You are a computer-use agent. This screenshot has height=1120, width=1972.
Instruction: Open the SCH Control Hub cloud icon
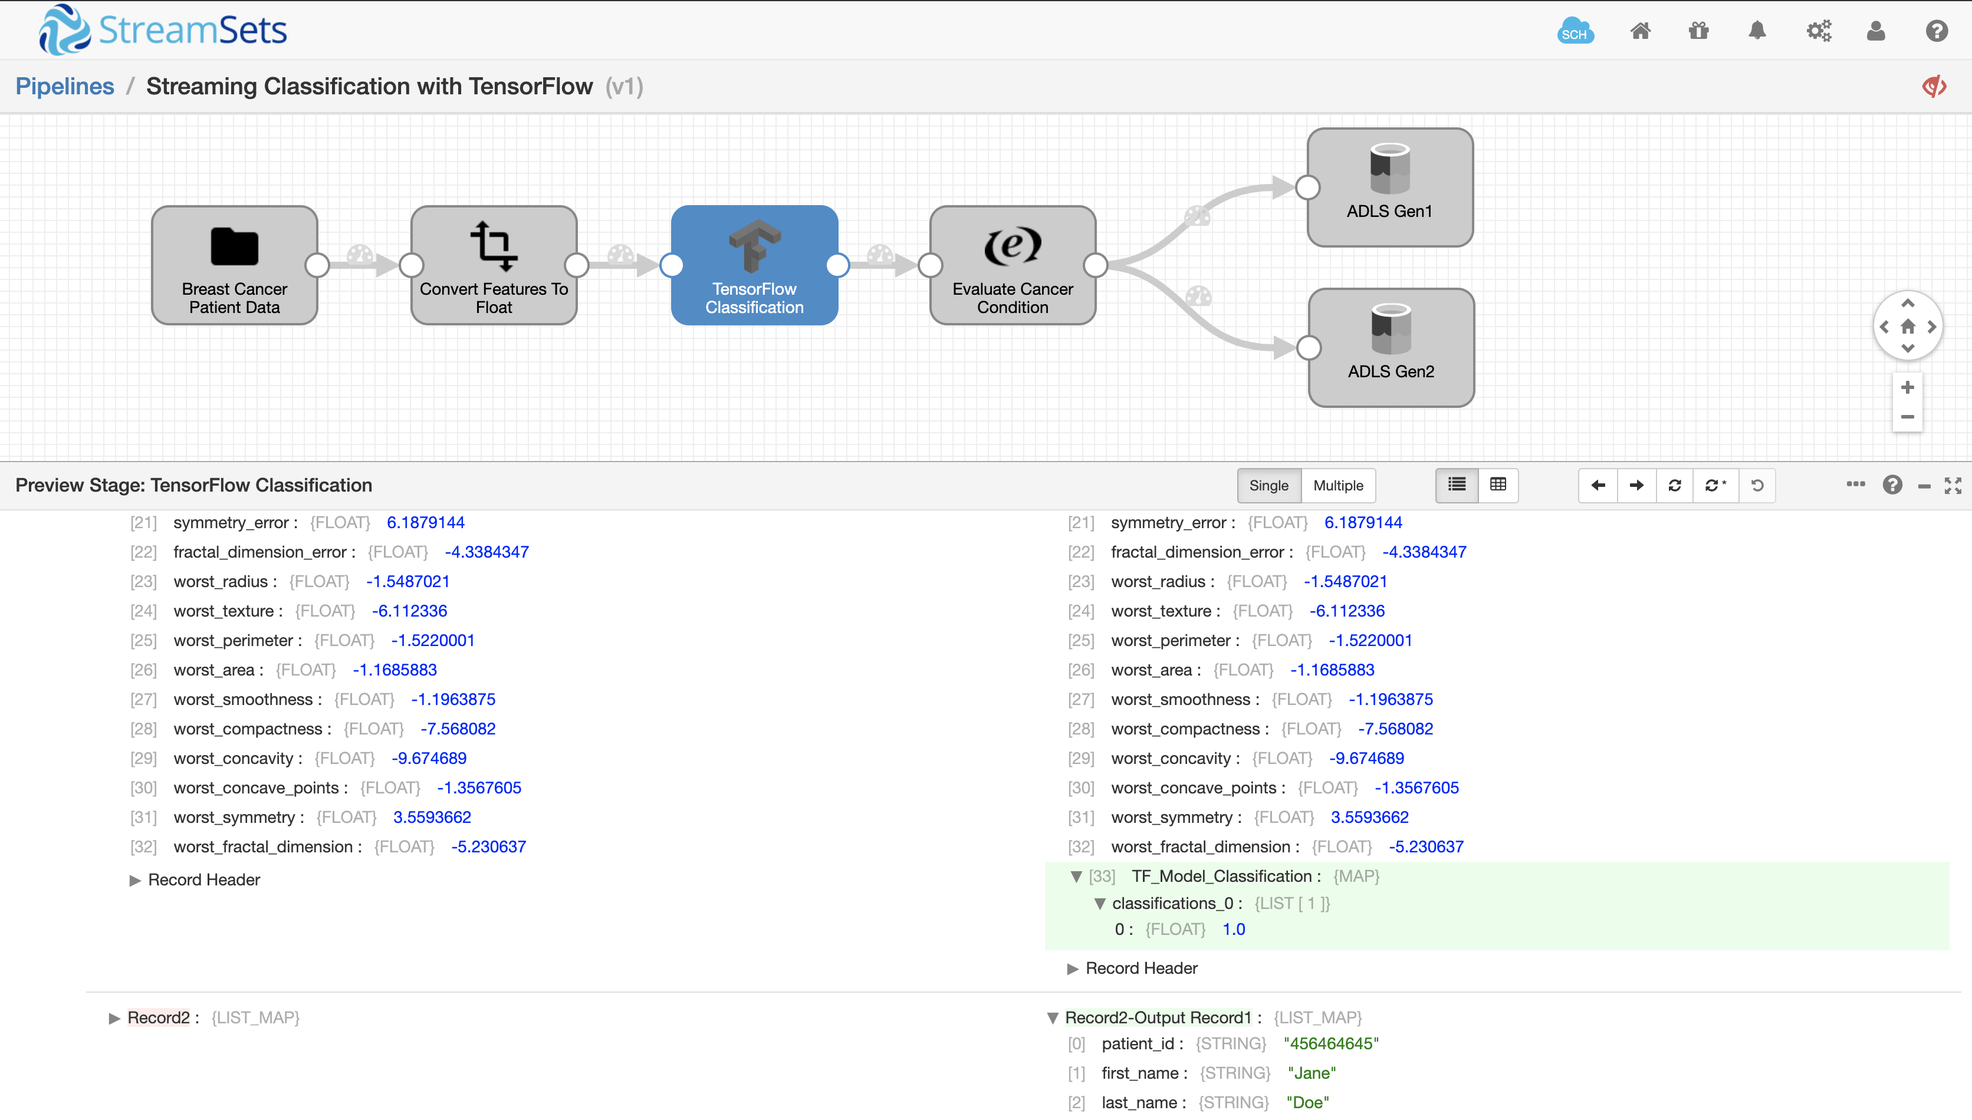[1575, 31]
